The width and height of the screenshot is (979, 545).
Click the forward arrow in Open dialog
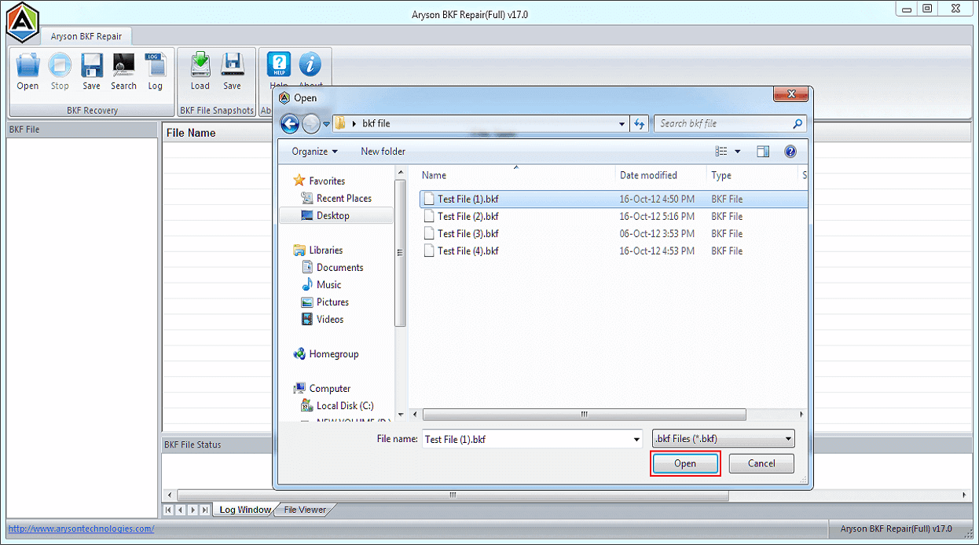310,123
